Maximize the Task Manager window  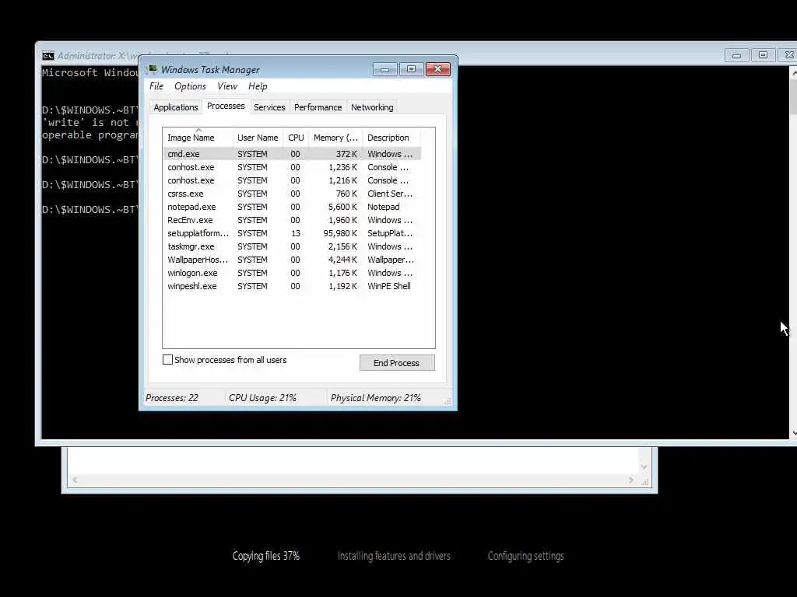(411, 69)
